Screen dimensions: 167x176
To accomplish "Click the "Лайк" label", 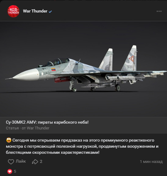I will pyautogui.click(x=21, y=161).
